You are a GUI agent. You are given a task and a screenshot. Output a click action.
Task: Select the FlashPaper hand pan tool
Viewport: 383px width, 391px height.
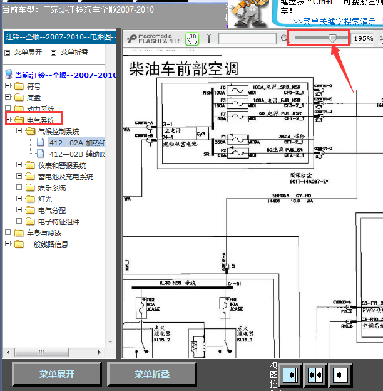click(192, 39)
